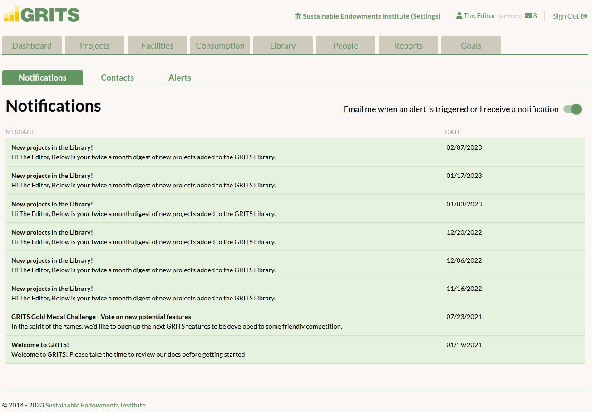Switch to the Consumption tab
The image size is (592, 412).
(220, 45)
